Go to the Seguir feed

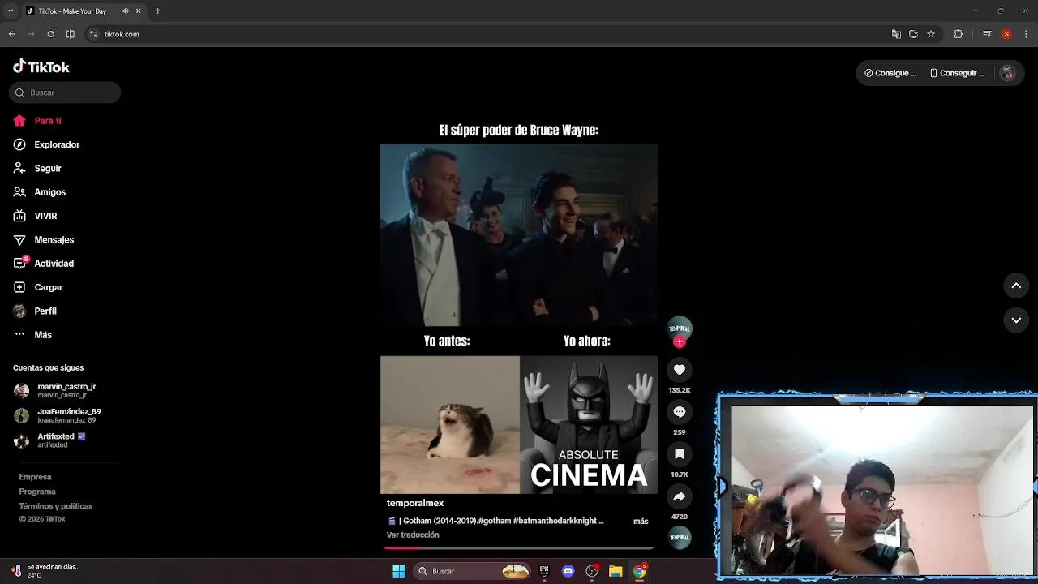point(37,168)
